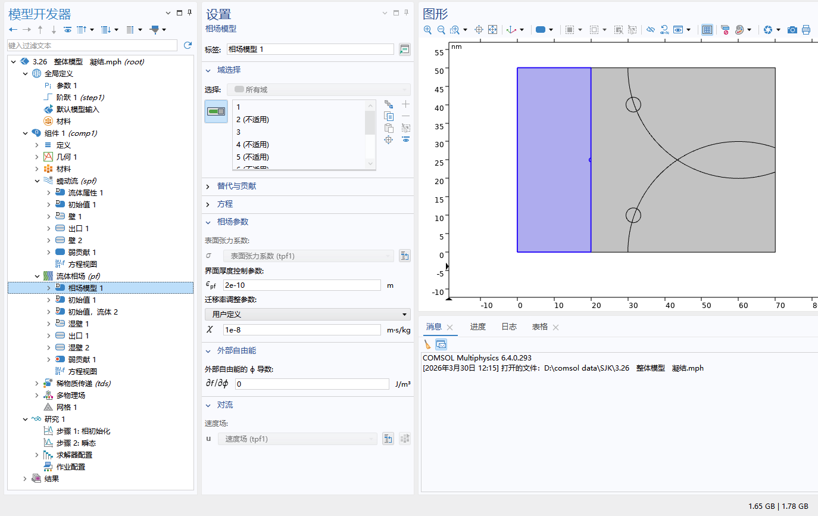Toggle the grid display button
Image resolution: width=818 pixels, height=516 pixels.
(x=707, y=29)
